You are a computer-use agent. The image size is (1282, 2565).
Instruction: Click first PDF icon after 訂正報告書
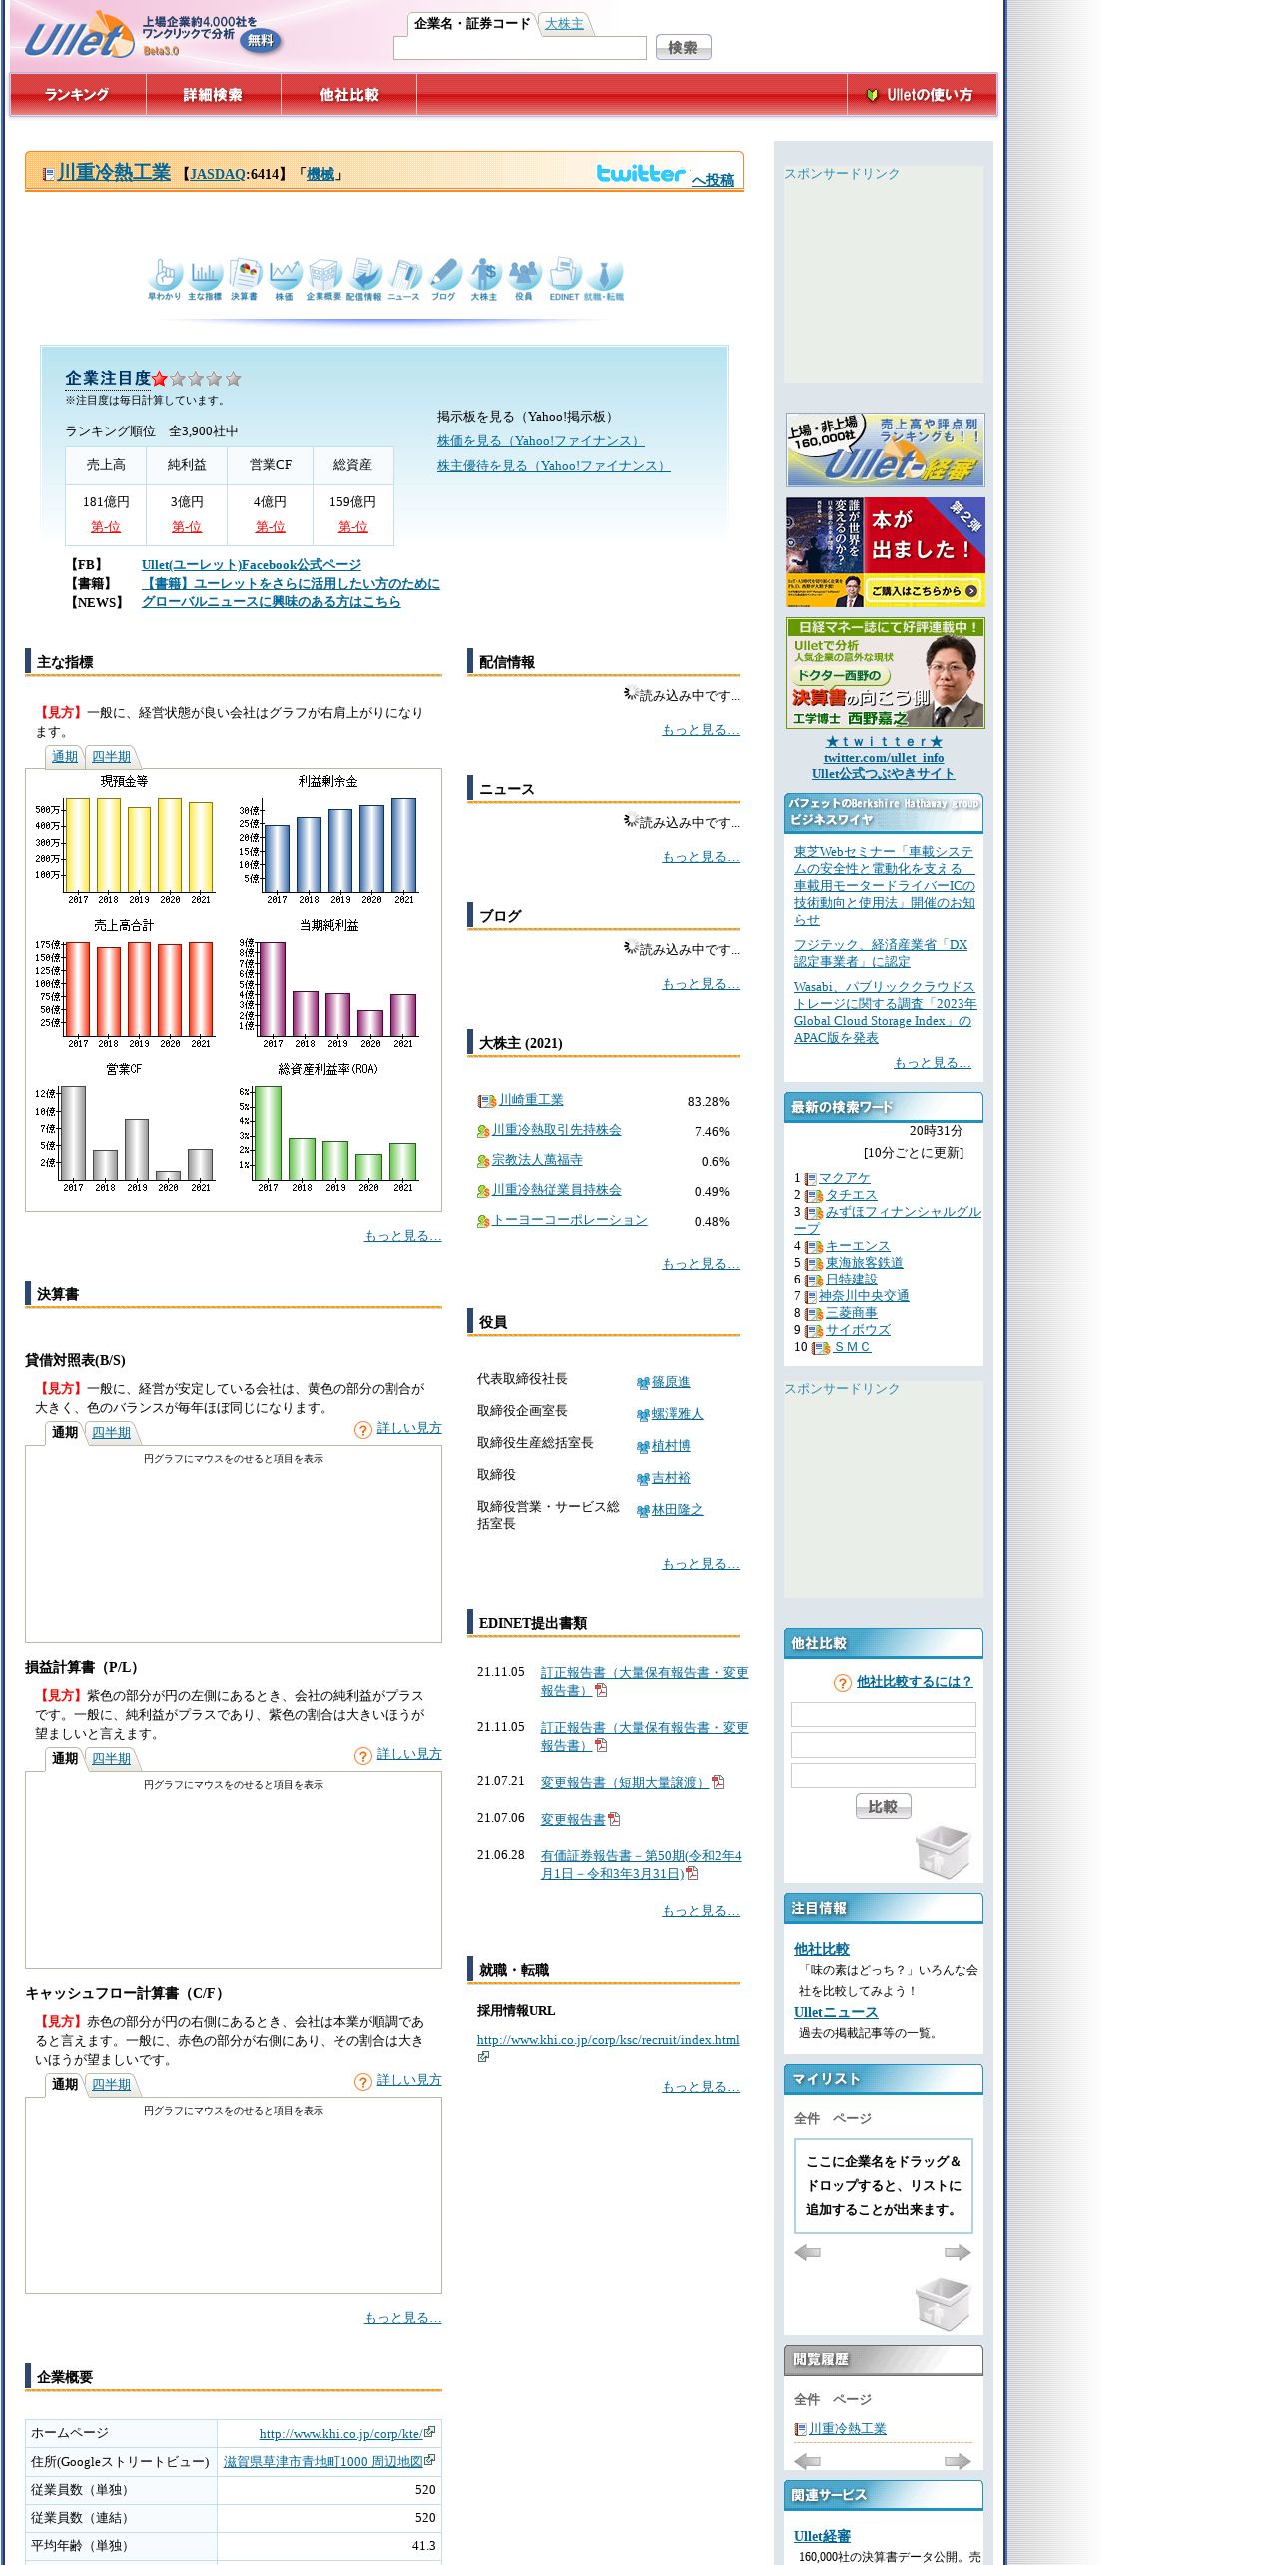tap(601, 1690)
